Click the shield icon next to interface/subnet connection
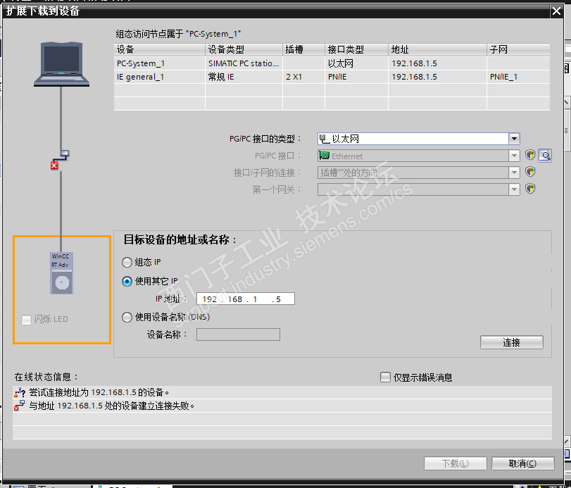571x488 pixels. click(x=530, y=172)
